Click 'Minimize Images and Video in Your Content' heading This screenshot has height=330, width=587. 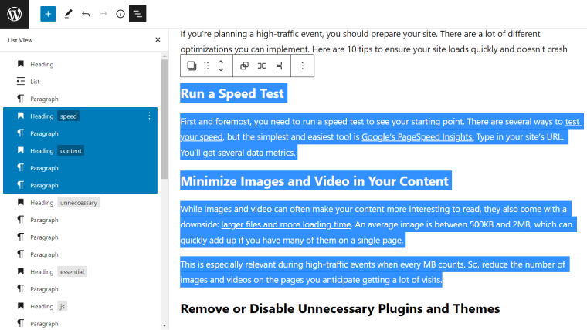click(x=315, y=181)
